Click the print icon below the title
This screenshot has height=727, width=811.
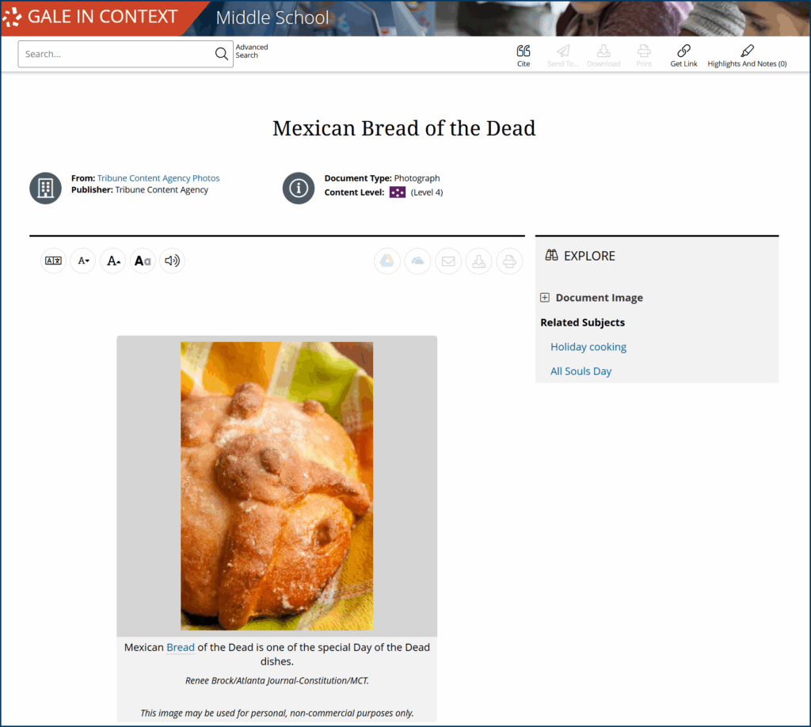click(509, 261)
